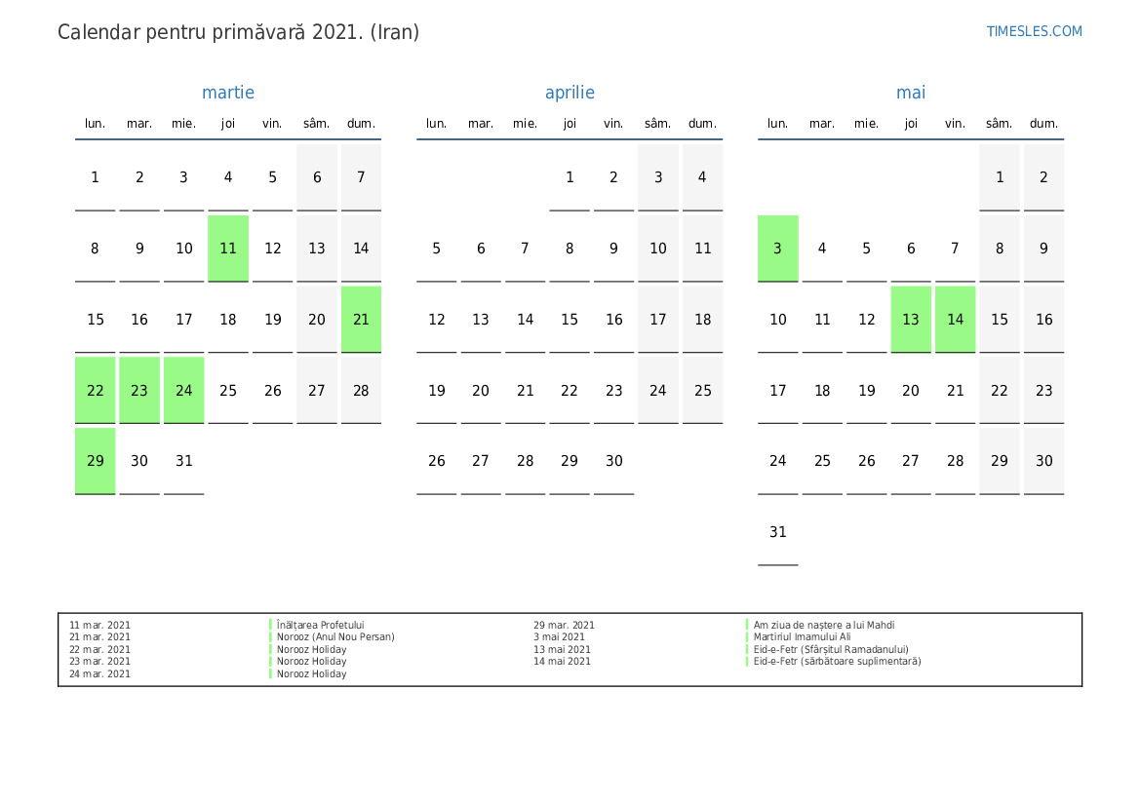The height and width of the screenshot is (806, 1140).
Task: Select legend entry "Martiriul Imamului Ali"
Action: pos(802,637)
